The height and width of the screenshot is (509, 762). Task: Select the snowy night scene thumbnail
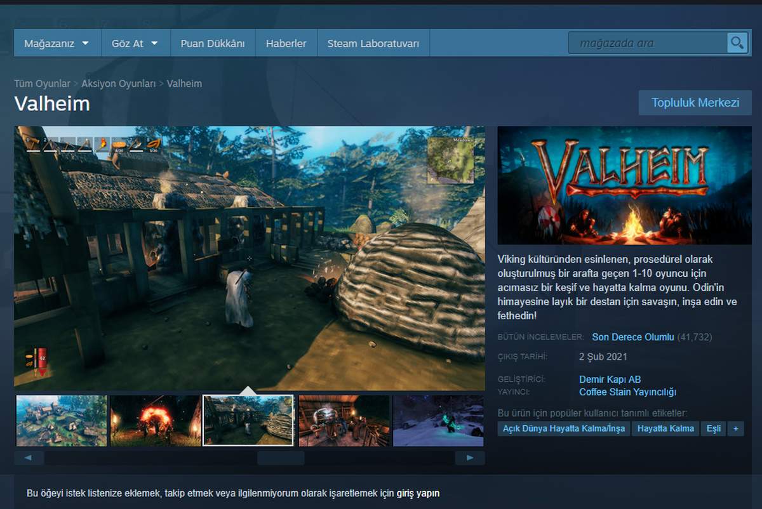coord(439,420)
